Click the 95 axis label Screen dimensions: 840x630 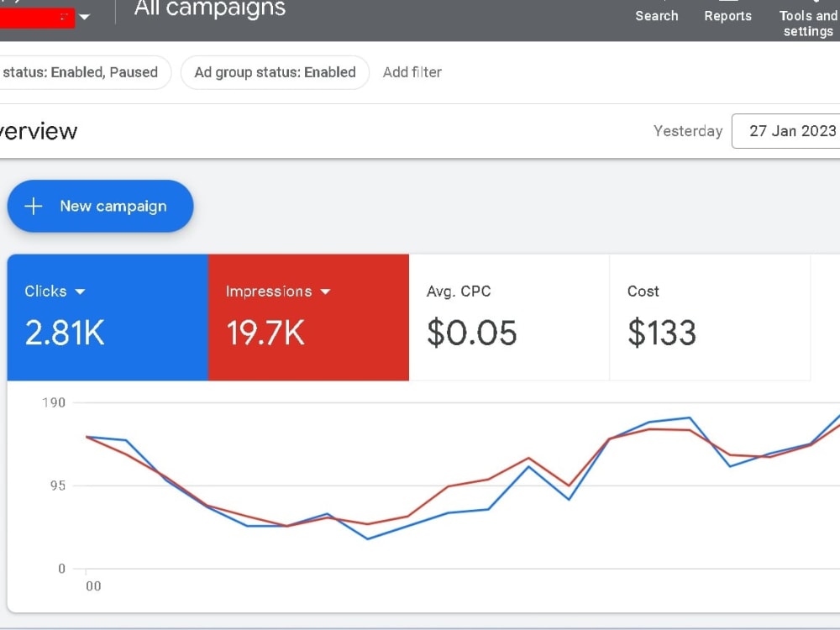click(58, 486)
